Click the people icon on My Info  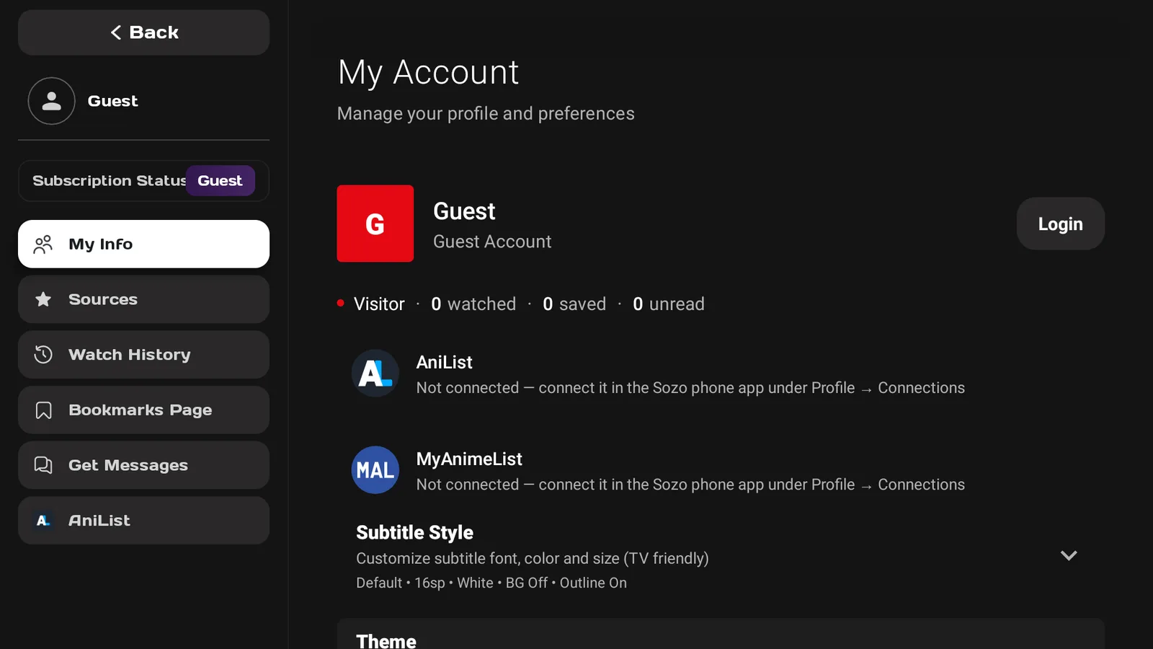click(x=43, y=244)
